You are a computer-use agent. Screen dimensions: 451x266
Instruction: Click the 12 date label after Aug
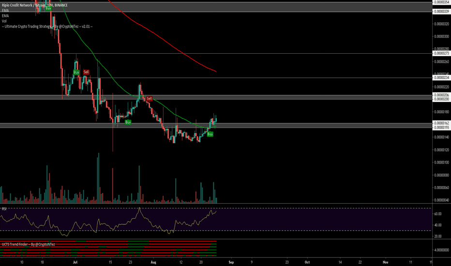181,262
